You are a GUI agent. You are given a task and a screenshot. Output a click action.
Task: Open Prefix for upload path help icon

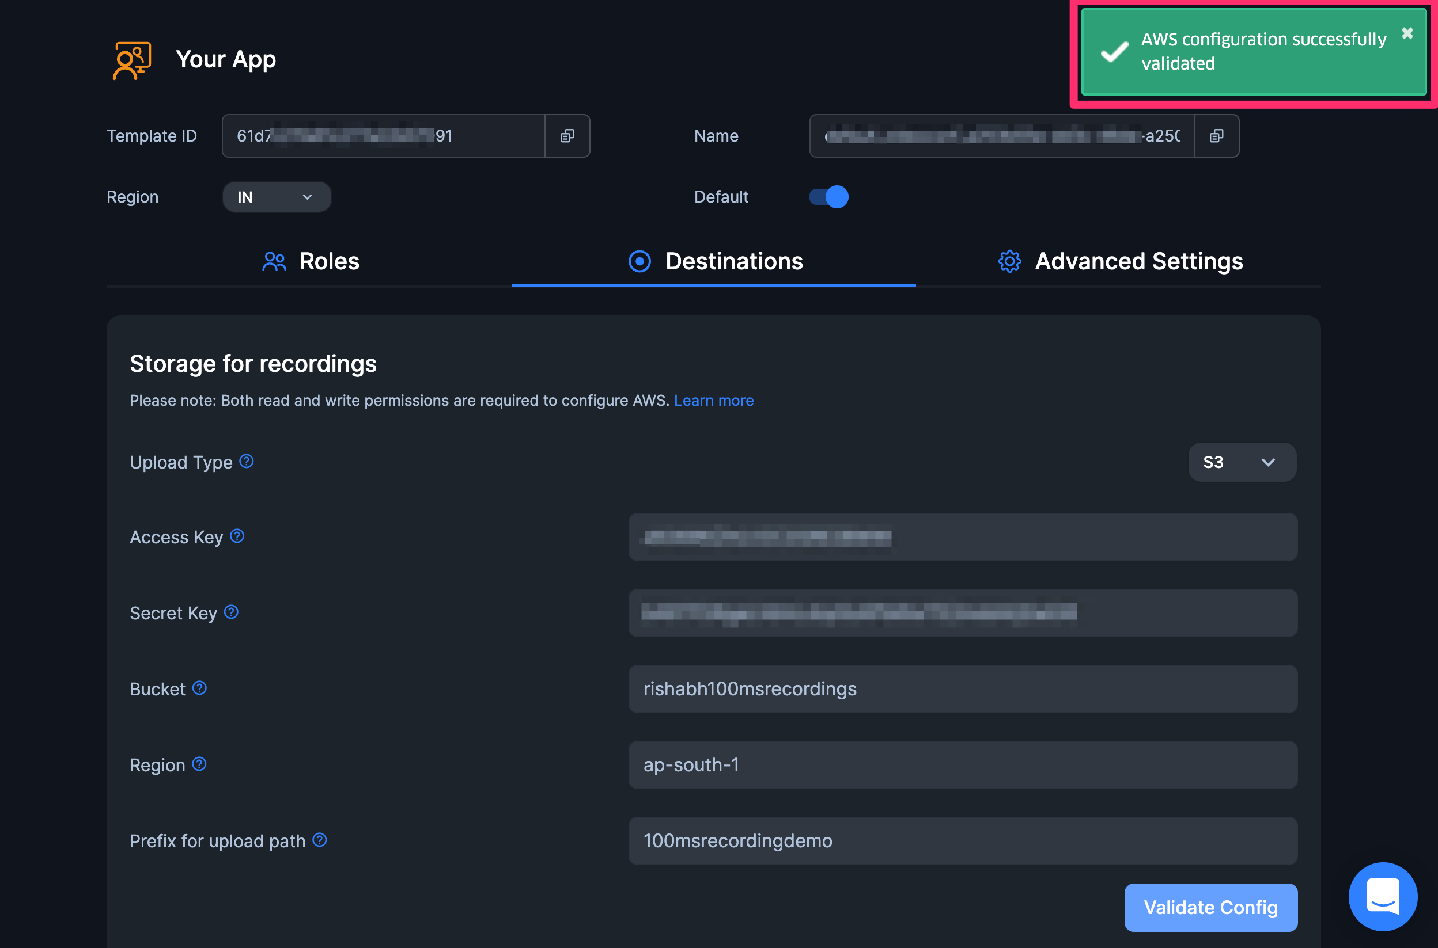pyautogui.click(x=319, y=840)
